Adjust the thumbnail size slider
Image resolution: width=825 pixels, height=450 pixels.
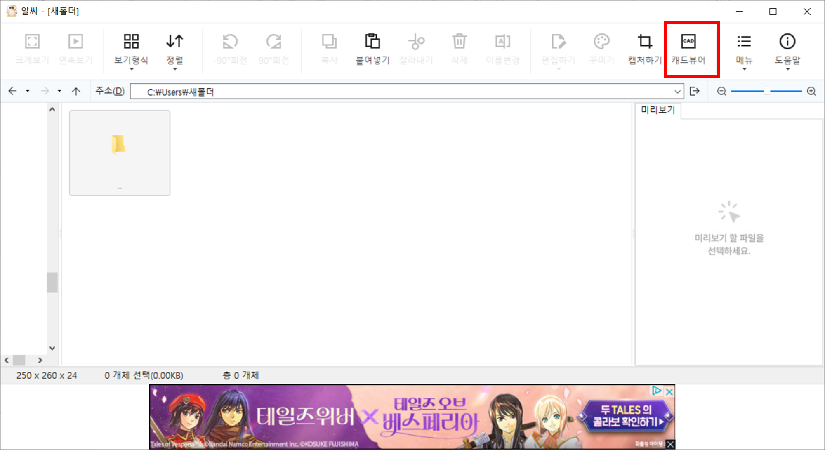point(767,91)
